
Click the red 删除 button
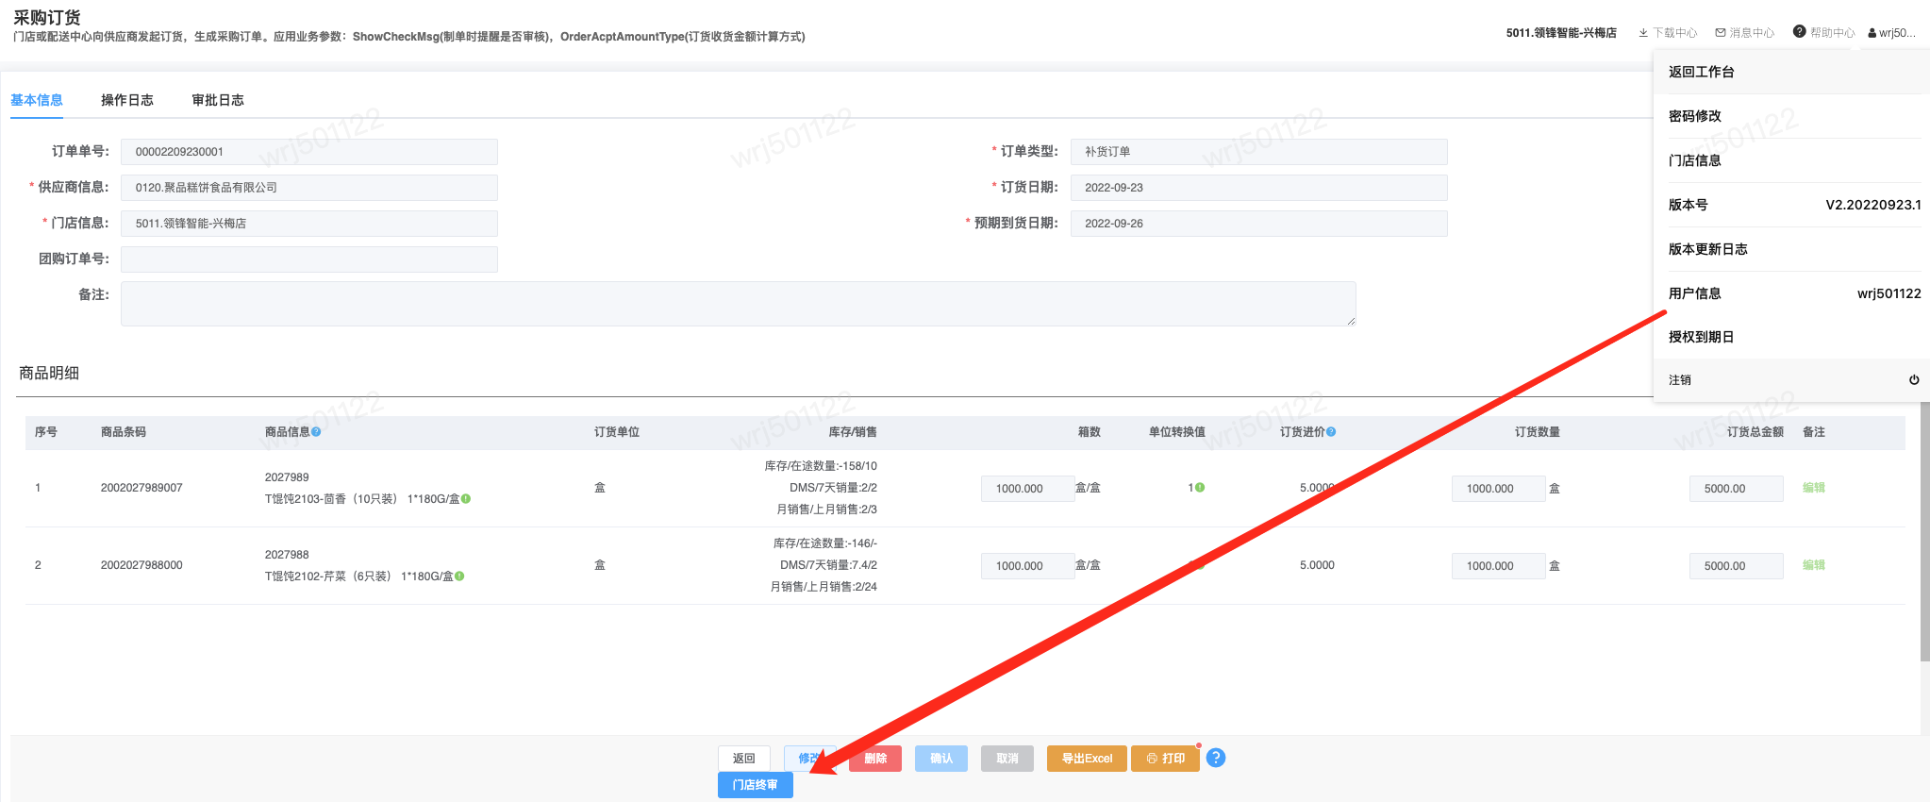(875, 759)
